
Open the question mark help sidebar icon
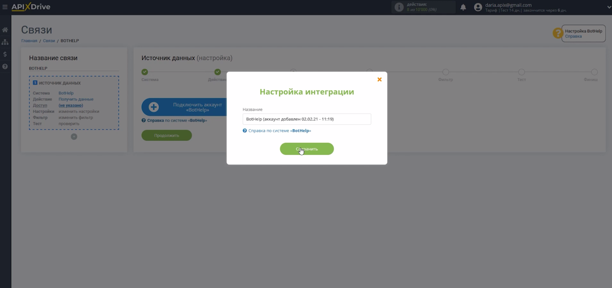[5, 66]
